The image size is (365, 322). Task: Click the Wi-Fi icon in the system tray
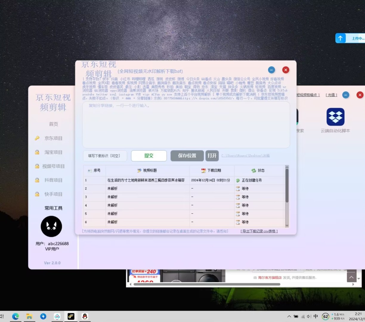pyautogui.click(x=303, y=317)
